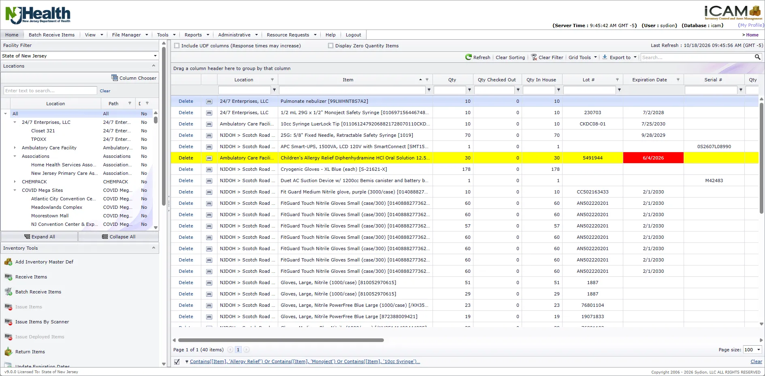Viewport: 765px width, 376px height.
Task: Click the Clear Sorting button
Action: point(510,57)
